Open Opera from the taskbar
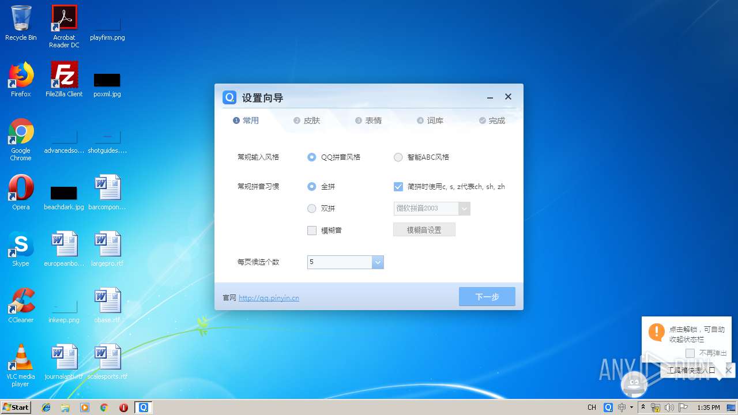Viewport: 738px width, 415px height. tap(123, 407)
